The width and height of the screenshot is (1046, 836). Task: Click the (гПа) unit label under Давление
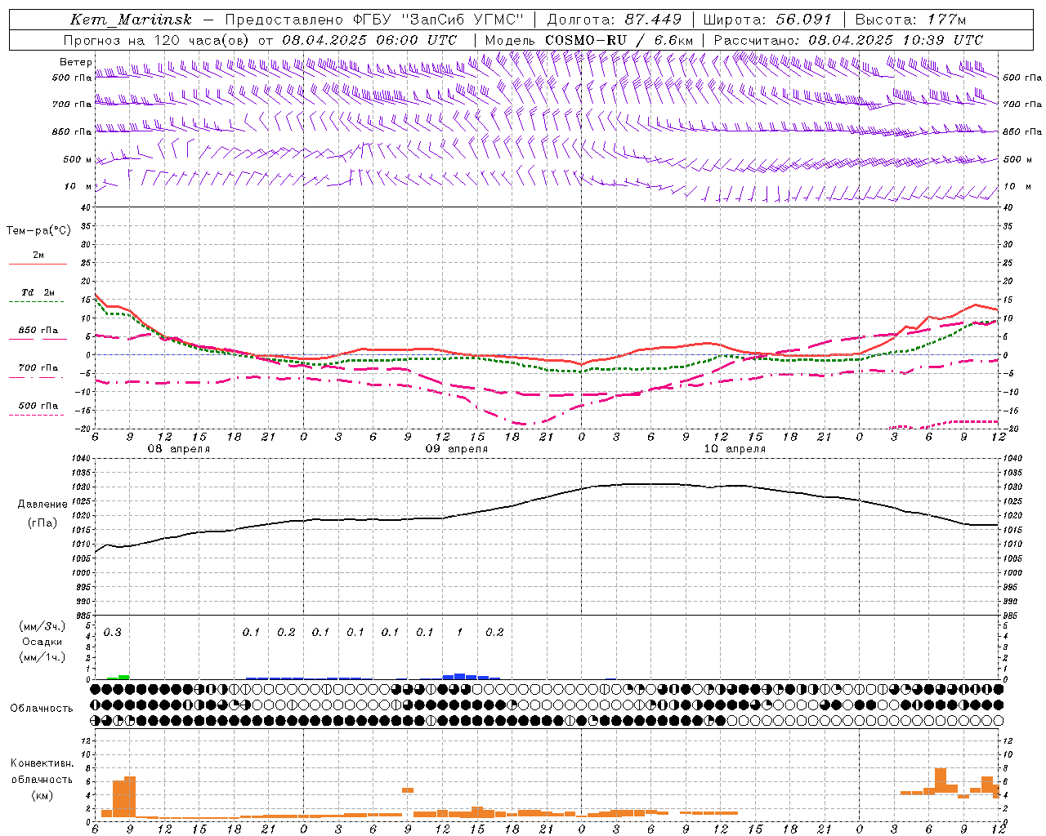(x=42, y=523)
